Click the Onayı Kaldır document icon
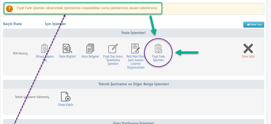Viewport: 271px width, 124px height. pos(66,97)
